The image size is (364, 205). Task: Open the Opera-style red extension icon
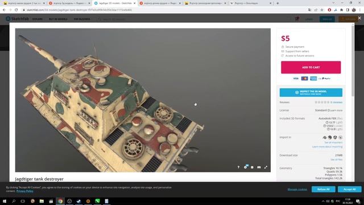(x=329, y=10)
